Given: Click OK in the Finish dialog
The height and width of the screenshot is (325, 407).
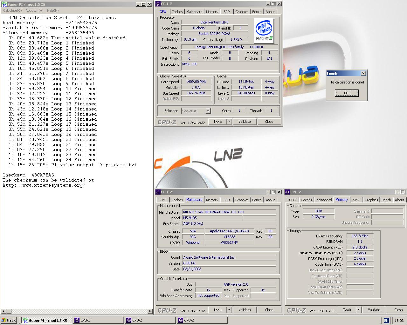Looking at the screenshot, I should (x=347, y=93).
